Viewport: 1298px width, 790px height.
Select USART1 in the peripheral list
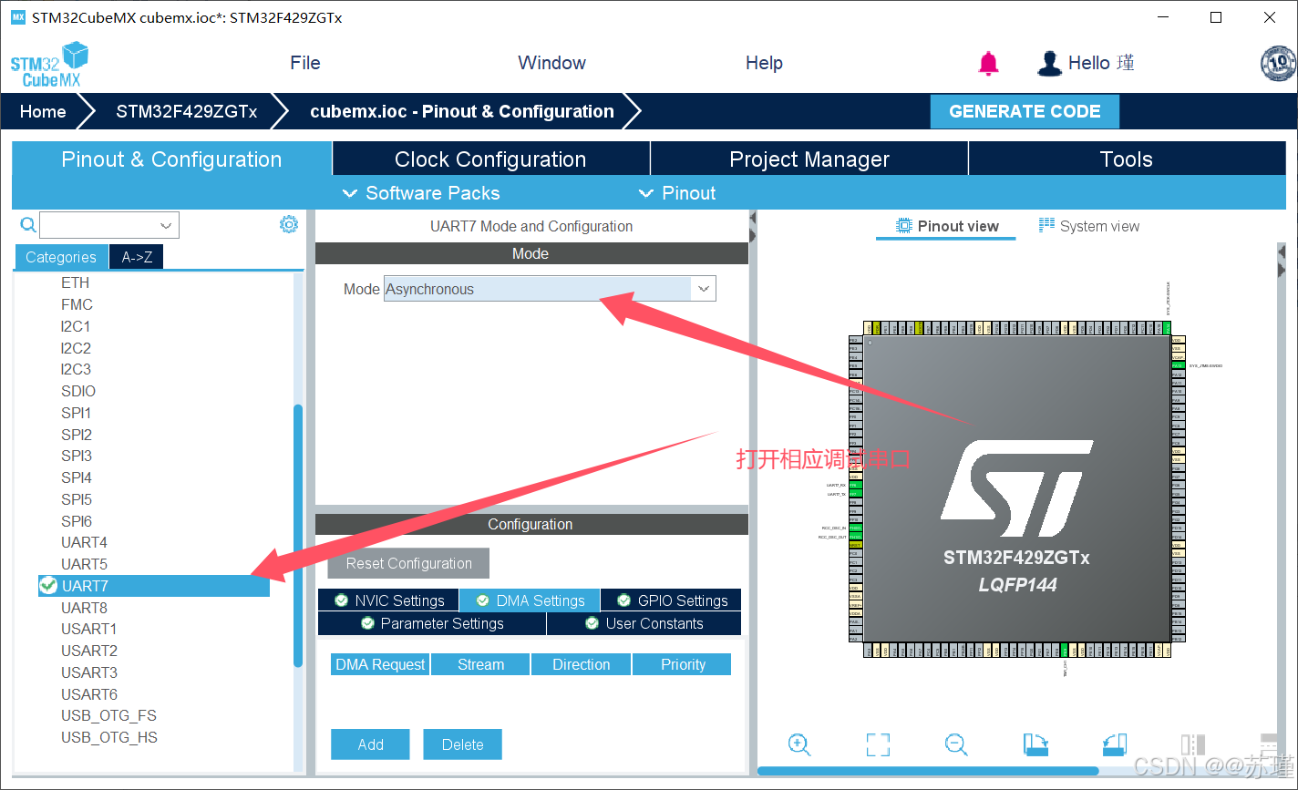coord(88,629)
